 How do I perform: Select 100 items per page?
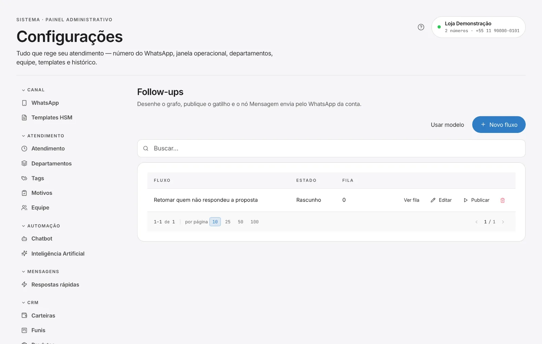click(x=254, y=222)
